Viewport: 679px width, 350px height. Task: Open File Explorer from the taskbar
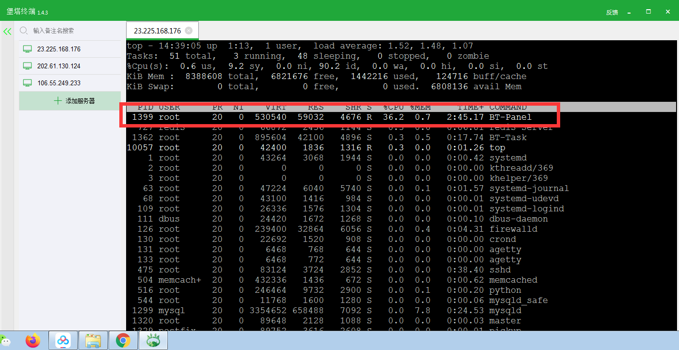(x=93, y=341)
